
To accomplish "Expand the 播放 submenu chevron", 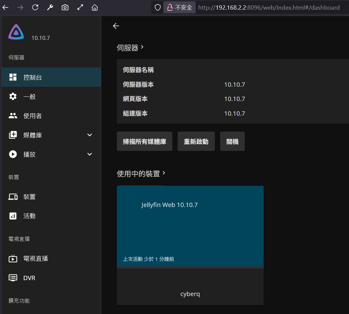I will (x=89, y=154).
